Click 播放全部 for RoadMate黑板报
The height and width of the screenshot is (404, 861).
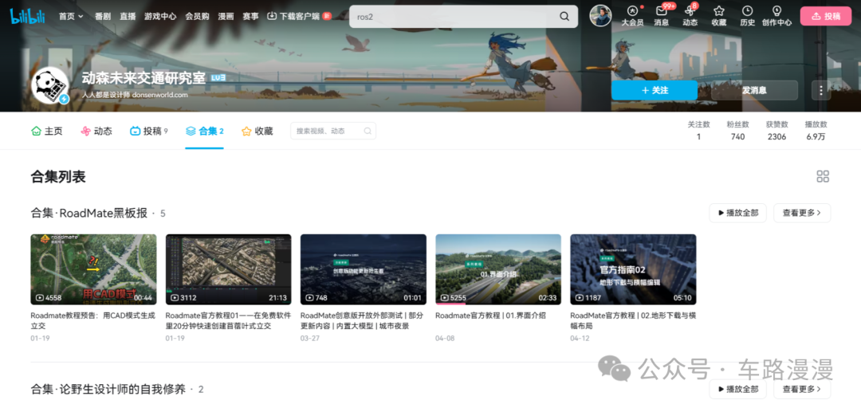(x=737, y=213)
